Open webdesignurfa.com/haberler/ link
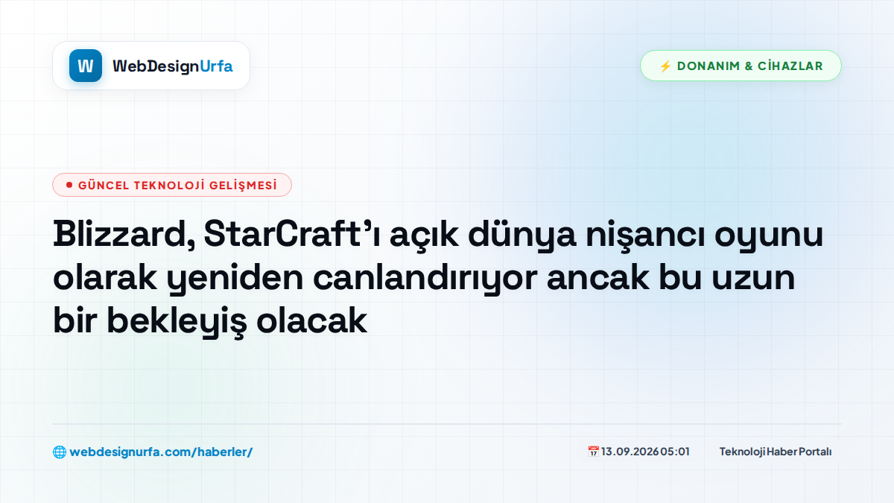 (161, 452)
